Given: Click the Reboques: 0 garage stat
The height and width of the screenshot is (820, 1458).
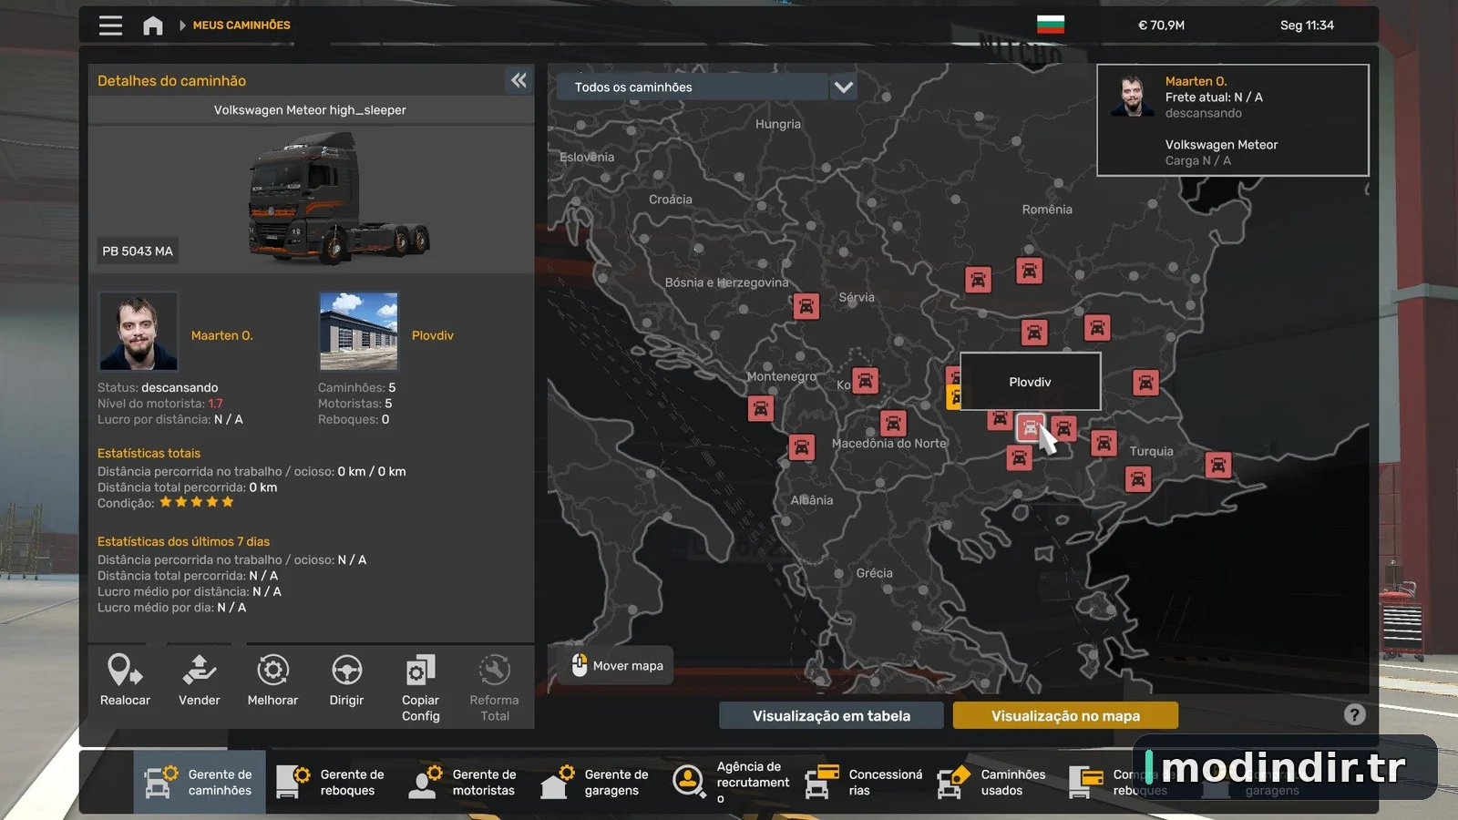Looking at the screenshot, I should click(x=354, y=419).
